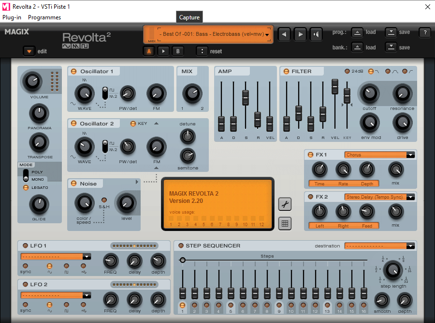Click the Oscillator 1 WAVE knob
This screenshot has height=323, width=435.
85,94
